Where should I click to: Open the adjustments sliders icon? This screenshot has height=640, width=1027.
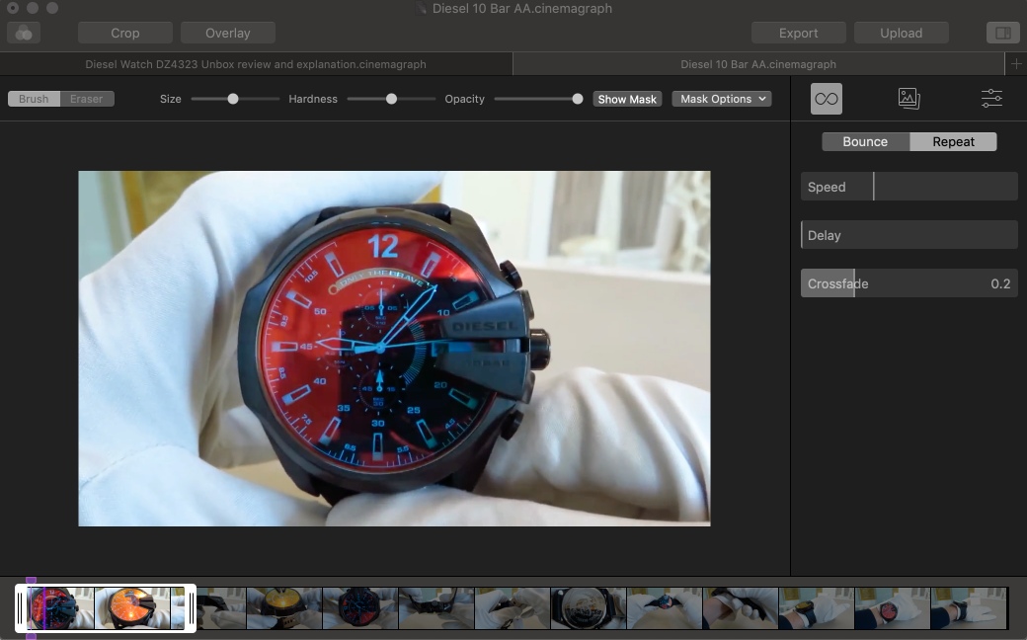point(991,99)
